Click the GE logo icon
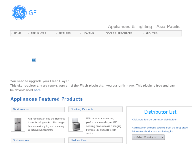This screenshot has height=144, width=192. click(19, 13)
